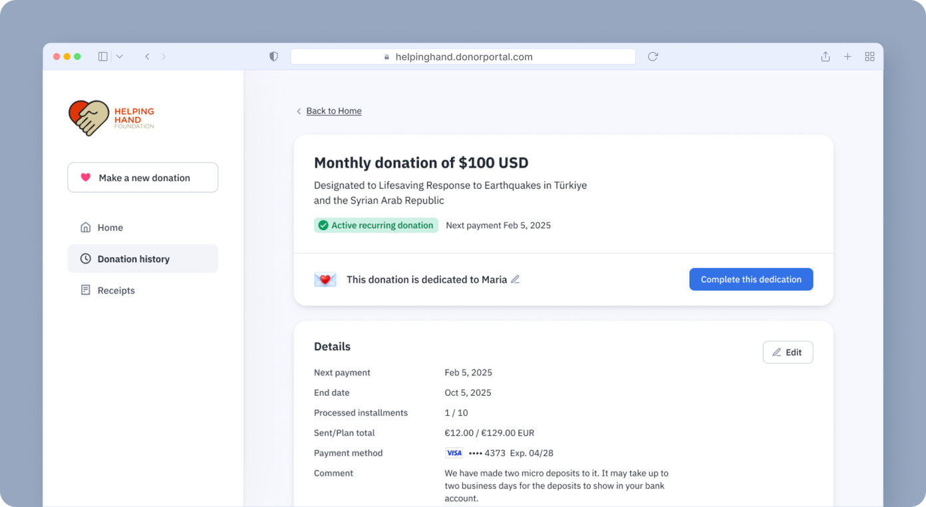
Task: Open the share icon in the browser toolbar
Action: pos(826,57)
